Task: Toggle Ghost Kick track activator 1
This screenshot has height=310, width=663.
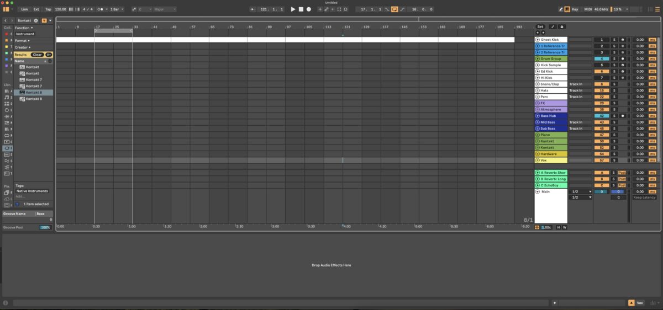Action: (x=601, y=40)
